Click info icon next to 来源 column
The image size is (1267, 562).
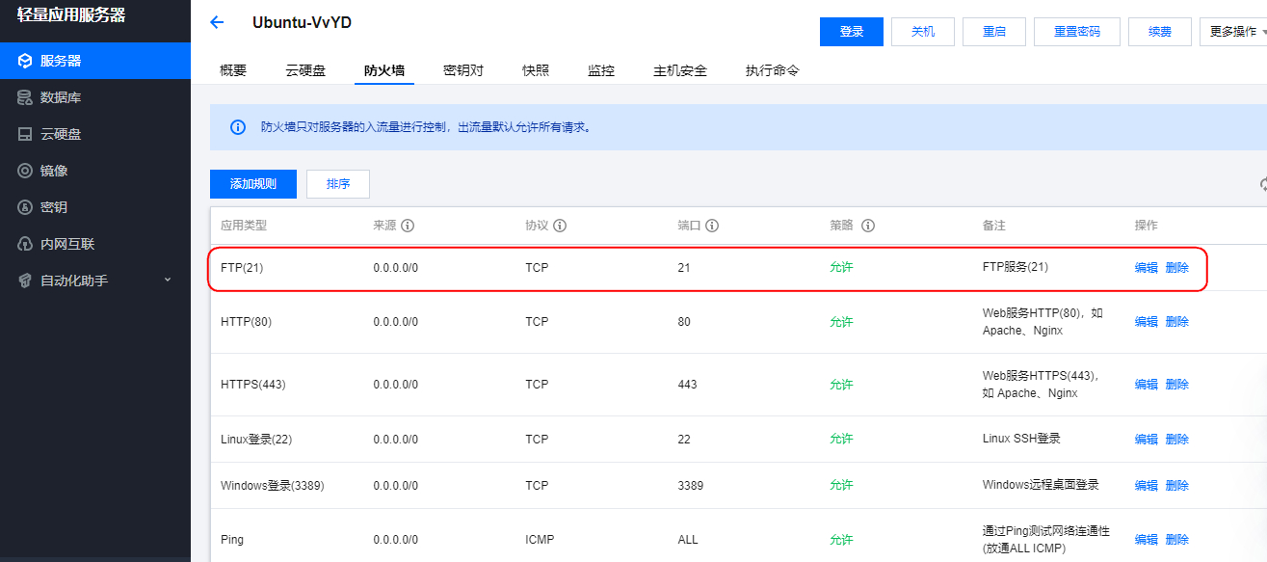pyautogui.click(x=408, y=226)
